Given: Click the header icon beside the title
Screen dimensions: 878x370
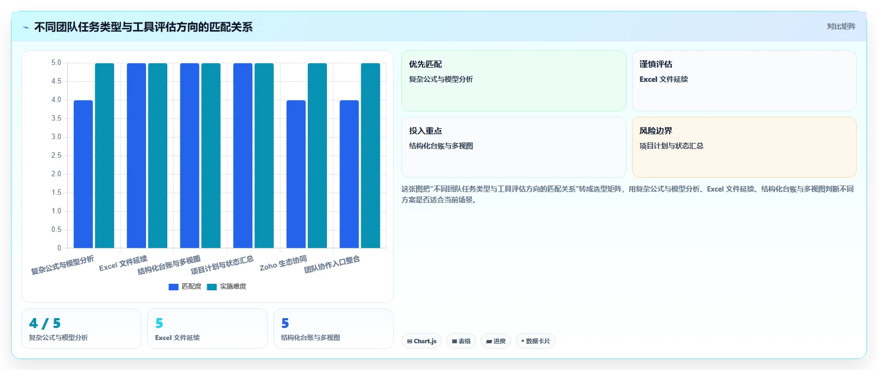Looking at the screenshot, I should tap(26, 27).
